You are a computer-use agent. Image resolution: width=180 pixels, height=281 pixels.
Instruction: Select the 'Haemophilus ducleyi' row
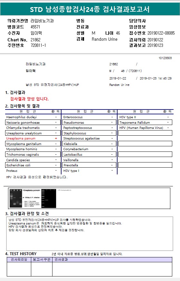click(33, 117)
